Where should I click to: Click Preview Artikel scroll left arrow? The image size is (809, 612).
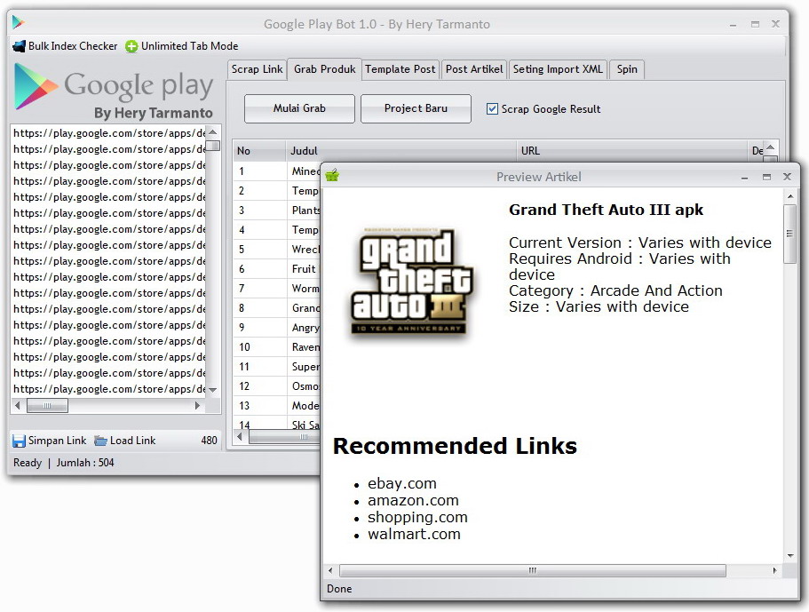[330, 570]
